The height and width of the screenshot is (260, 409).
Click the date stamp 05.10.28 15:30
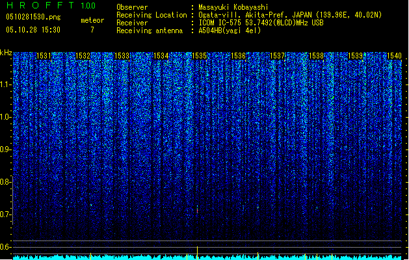[x=33, y=30]
